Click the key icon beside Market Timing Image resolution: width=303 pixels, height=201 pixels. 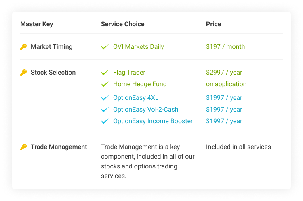pos(23,47)
